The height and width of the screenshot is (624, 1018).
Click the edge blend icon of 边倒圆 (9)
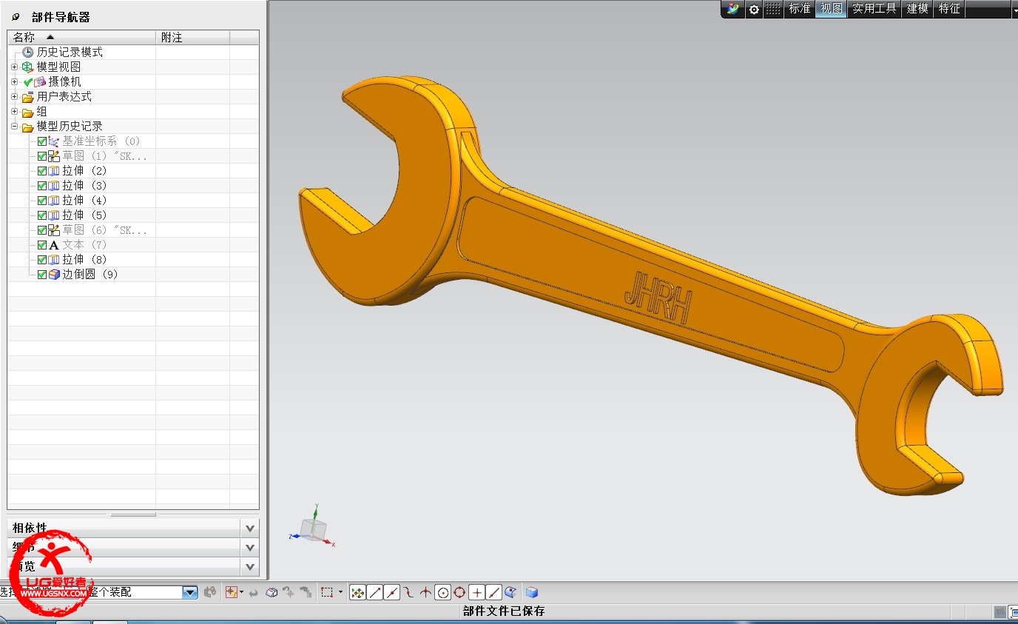coord(54,275)
